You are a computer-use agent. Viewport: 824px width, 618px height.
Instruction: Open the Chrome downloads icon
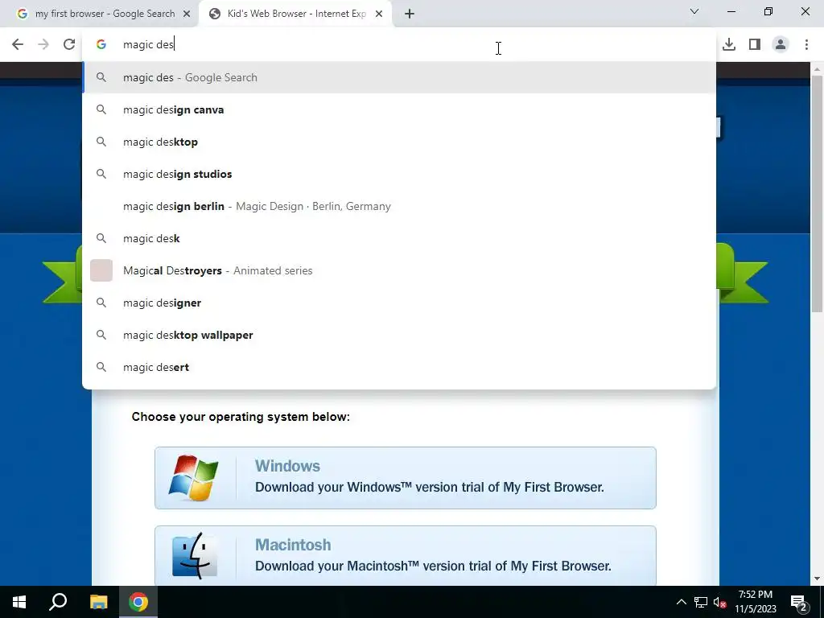pyautogui.click(x=729, y=45)
